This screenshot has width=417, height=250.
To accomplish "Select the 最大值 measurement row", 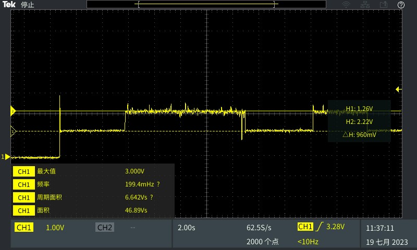I will pyautogui.click(x=92, y=171).
